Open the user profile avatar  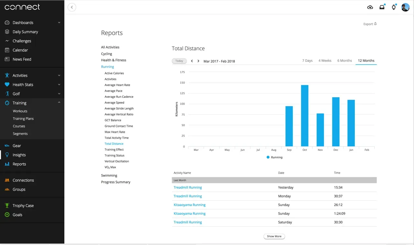[405, 7]
